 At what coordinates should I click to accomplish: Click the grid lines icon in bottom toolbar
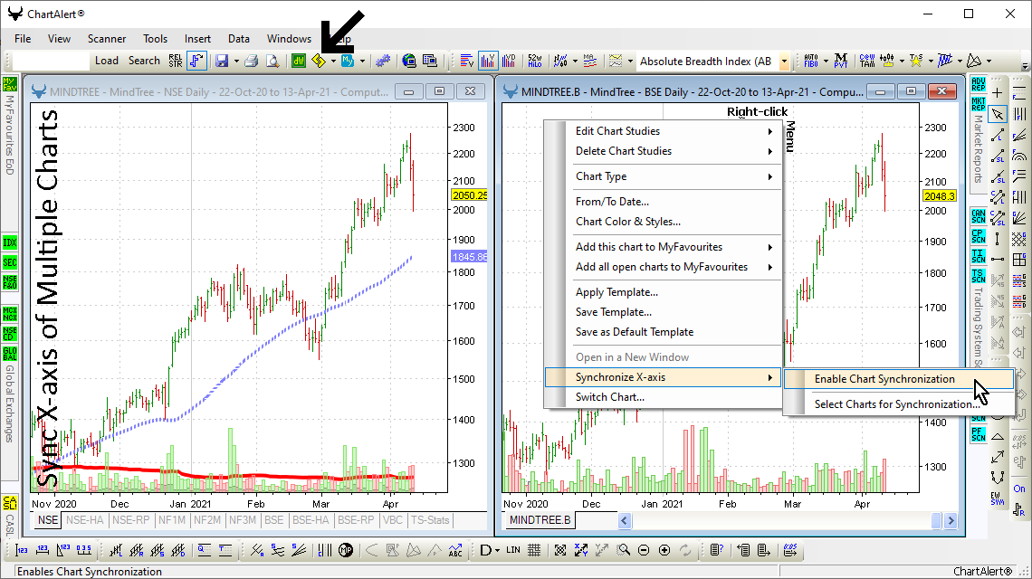pyautogui.click(x=534, y=550)
